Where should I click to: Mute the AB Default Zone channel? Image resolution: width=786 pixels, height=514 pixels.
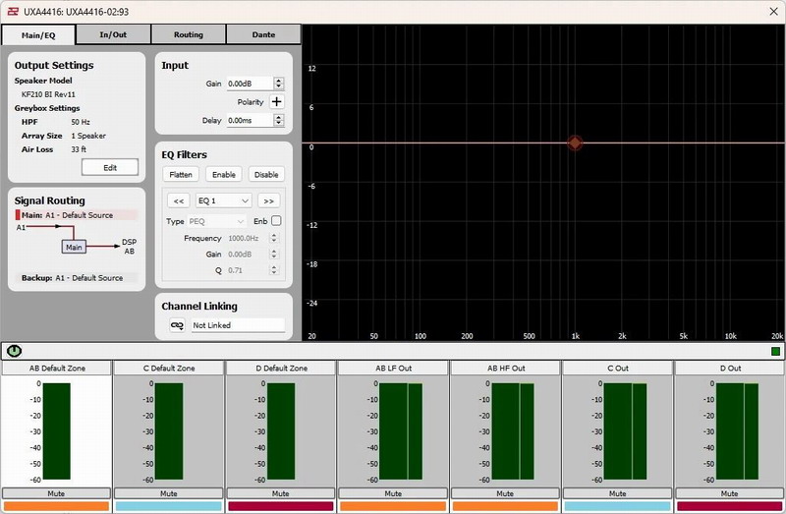[x=56, y=493]
